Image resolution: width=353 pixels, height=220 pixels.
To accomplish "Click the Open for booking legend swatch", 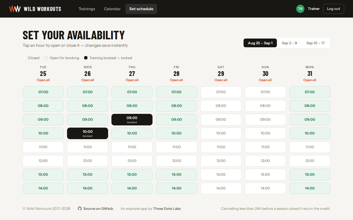I will pos(46,58).
